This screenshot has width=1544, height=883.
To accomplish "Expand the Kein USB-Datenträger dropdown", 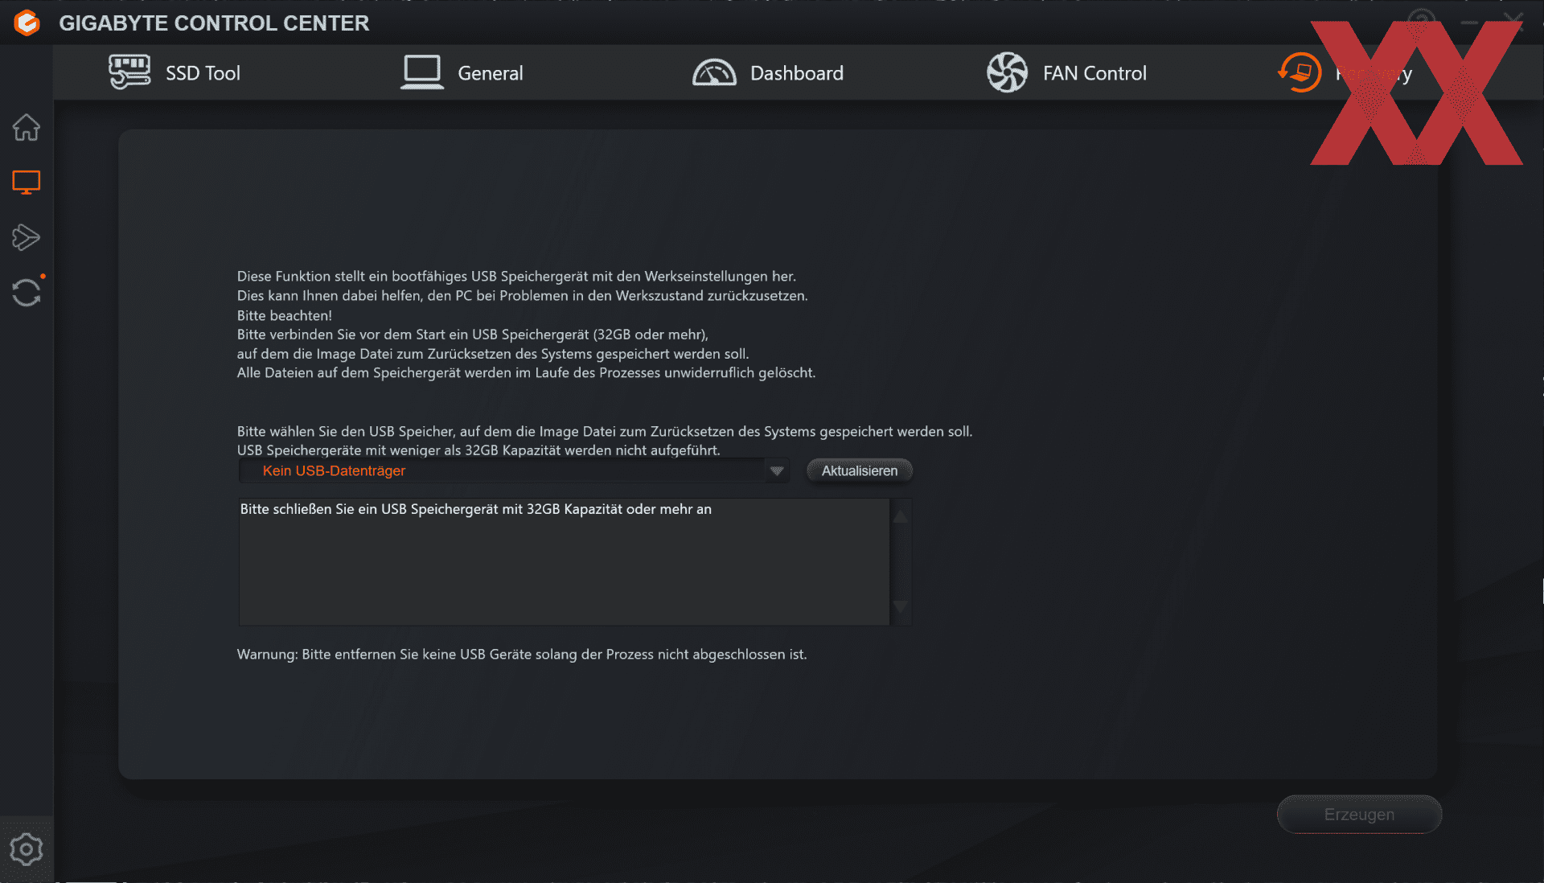I will [514, 470].
